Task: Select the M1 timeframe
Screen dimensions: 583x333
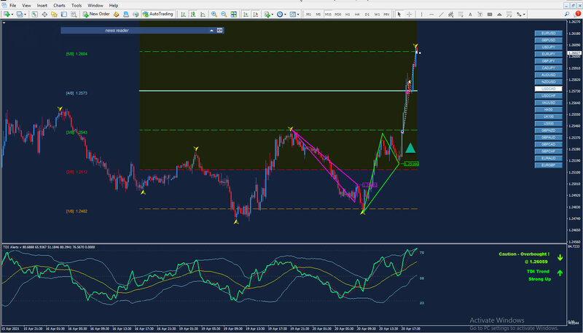Action: point(308,14)
